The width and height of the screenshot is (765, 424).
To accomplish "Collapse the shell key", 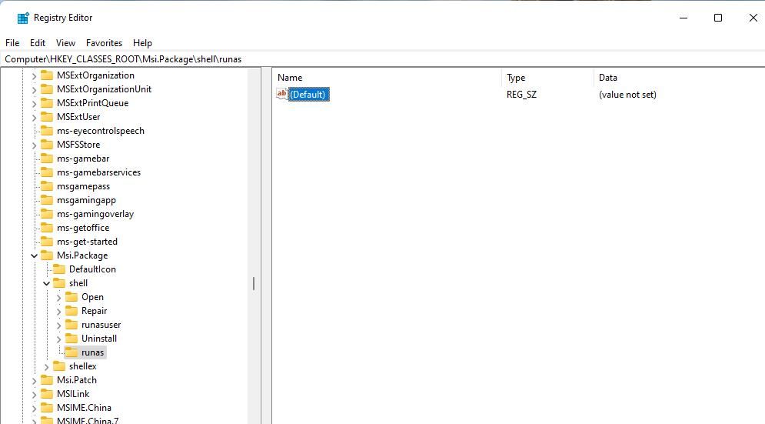I will pos(46,283).
